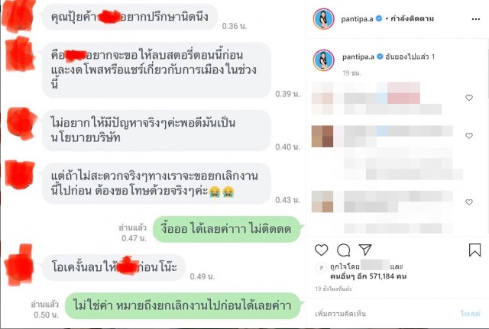This screenshot has width=489, height=329.
Task: Like the third blurred comment
Action: (x=469, y=202)
